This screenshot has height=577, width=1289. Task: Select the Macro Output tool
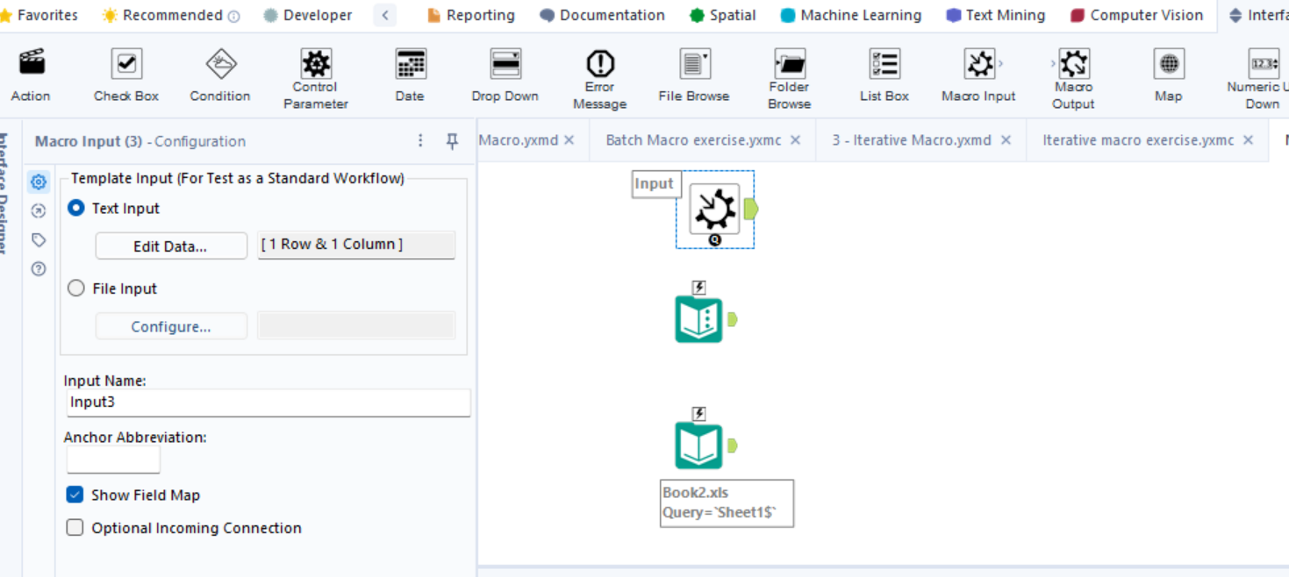point(1073,79)
